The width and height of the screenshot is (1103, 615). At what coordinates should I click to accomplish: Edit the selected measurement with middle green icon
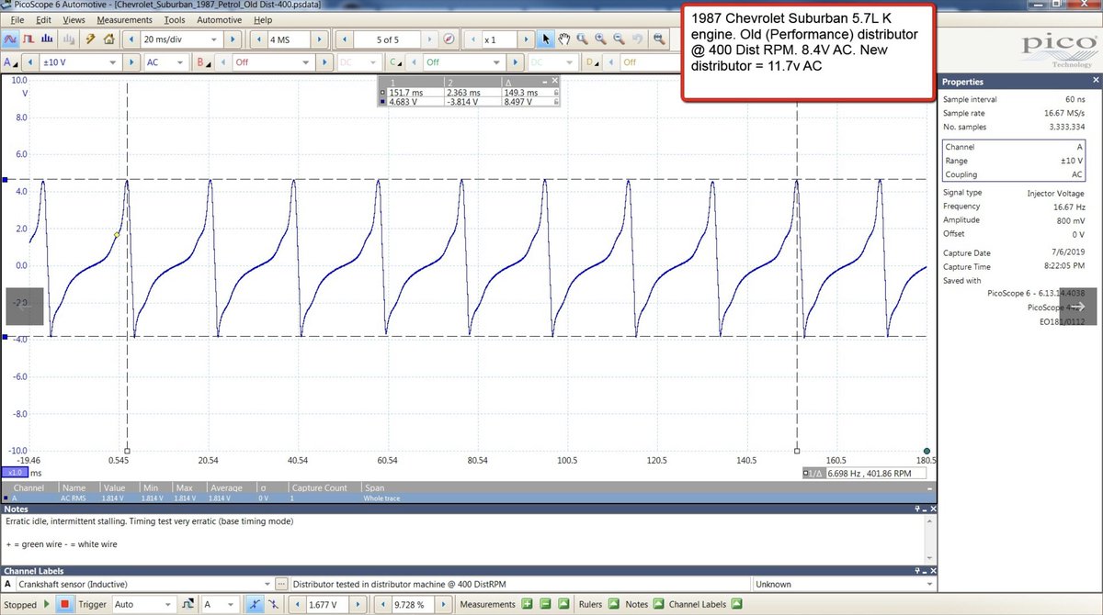click(x=544, y=604)
